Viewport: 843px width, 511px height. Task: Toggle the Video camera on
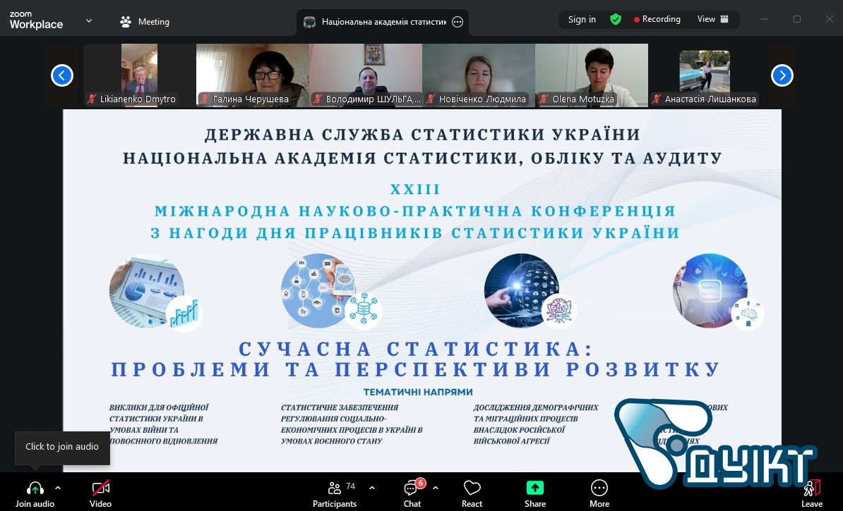pyautogui.click(x=100, y=488)
